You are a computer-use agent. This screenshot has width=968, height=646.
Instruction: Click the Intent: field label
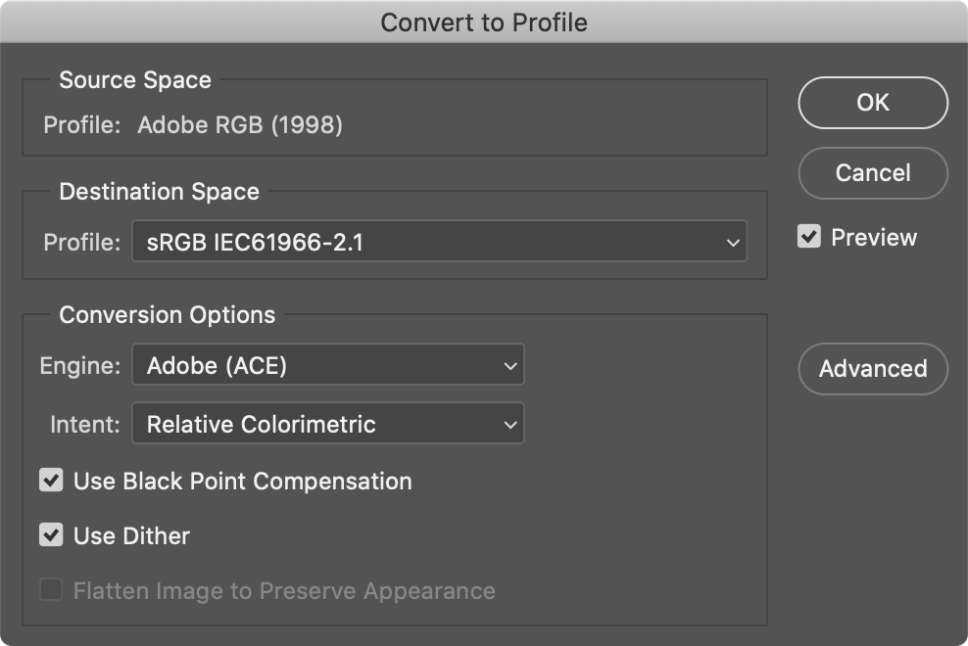[85, 425]
